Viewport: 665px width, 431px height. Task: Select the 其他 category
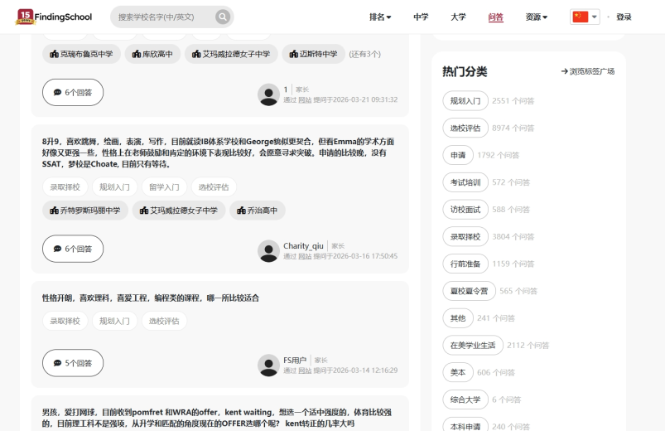tap(458, 318)
